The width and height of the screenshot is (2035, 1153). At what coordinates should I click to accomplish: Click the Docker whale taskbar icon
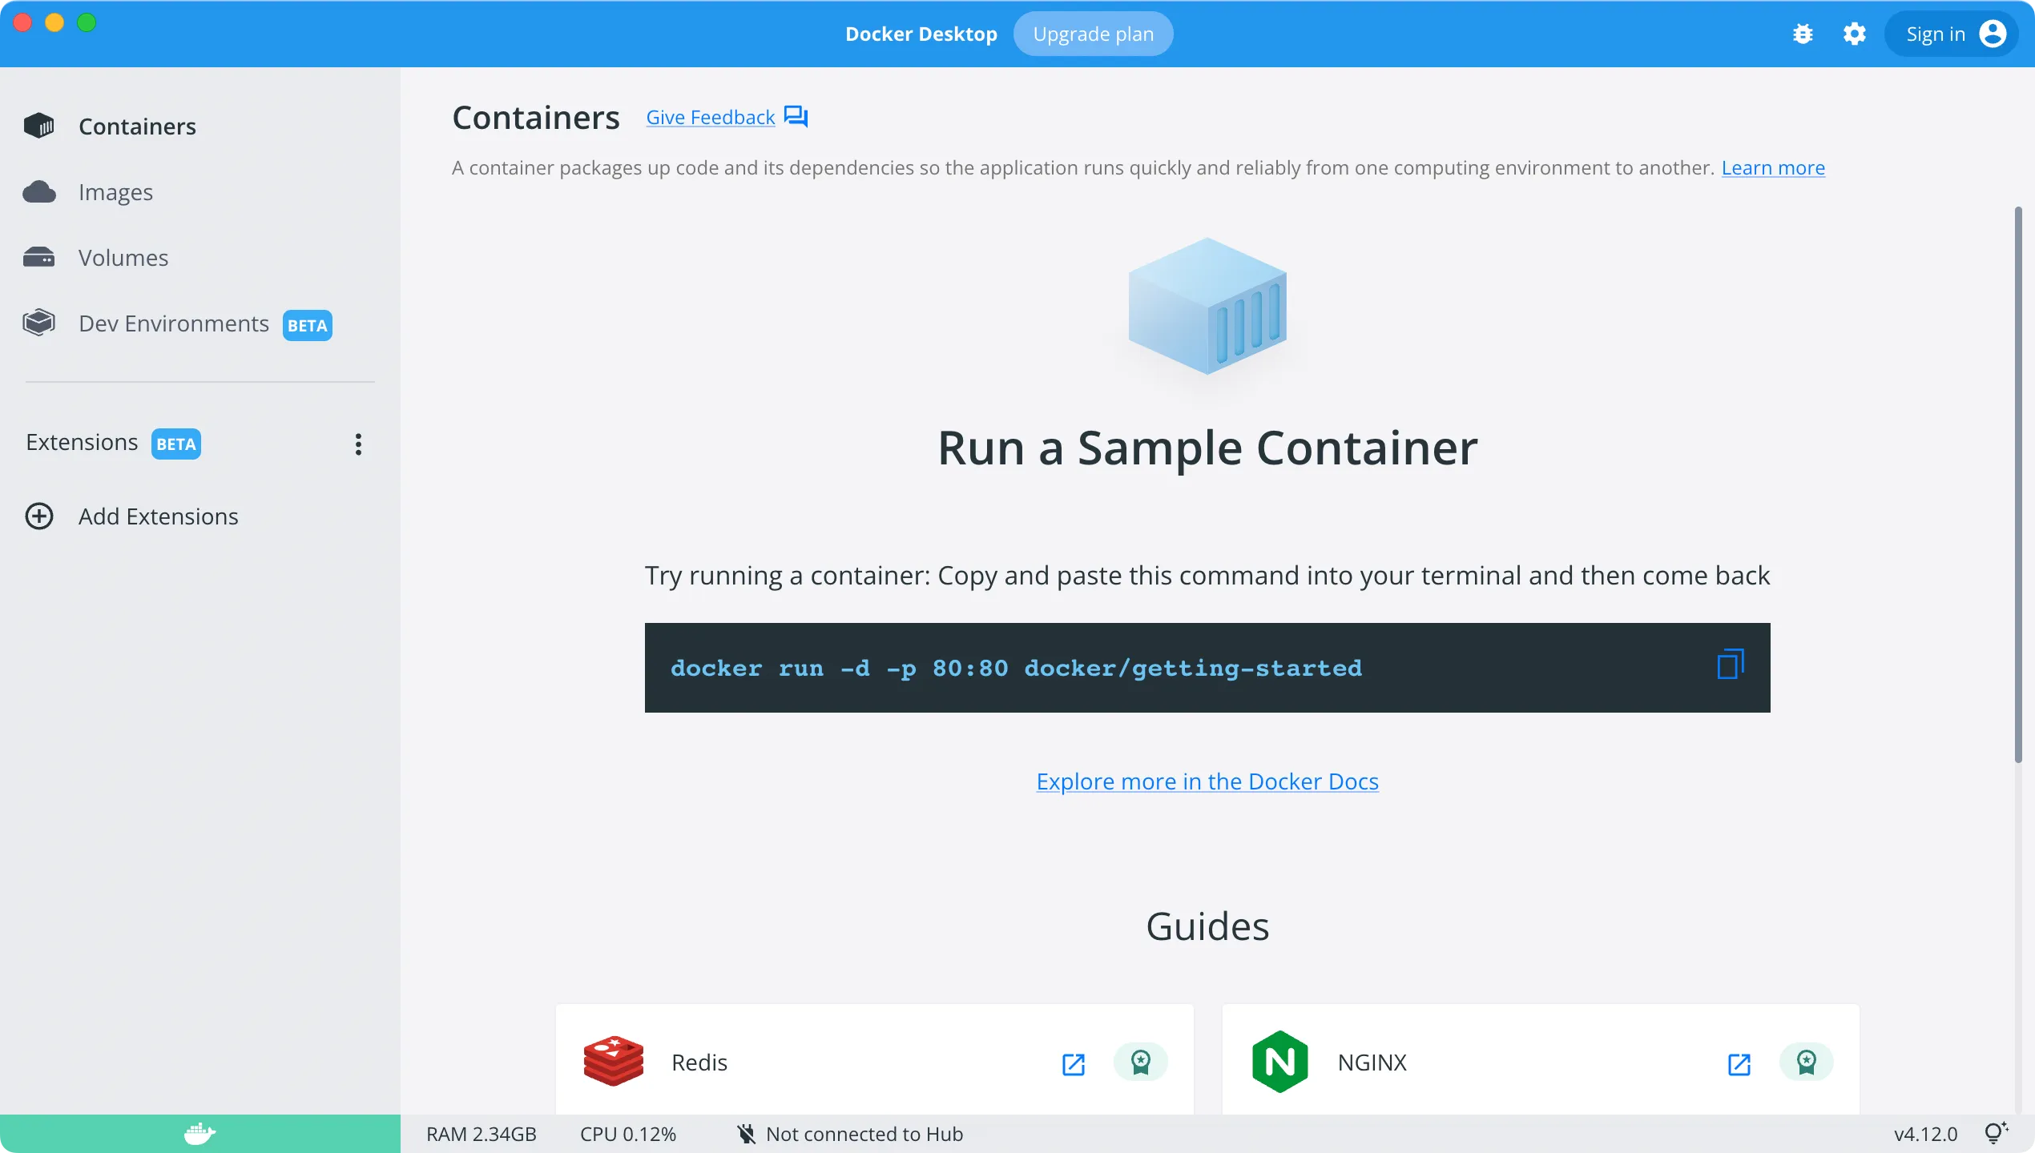[x=199, y=1132]
